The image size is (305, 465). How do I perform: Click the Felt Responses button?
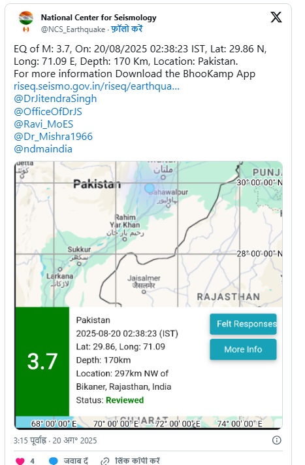[243, 324]
